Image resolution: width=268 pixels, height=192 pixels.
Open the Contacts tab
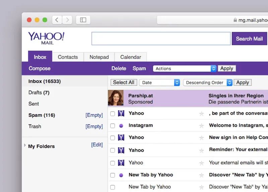tap(68, 57)
